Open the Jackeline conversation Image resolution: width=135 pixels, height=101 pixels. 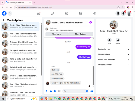[20, 93]
